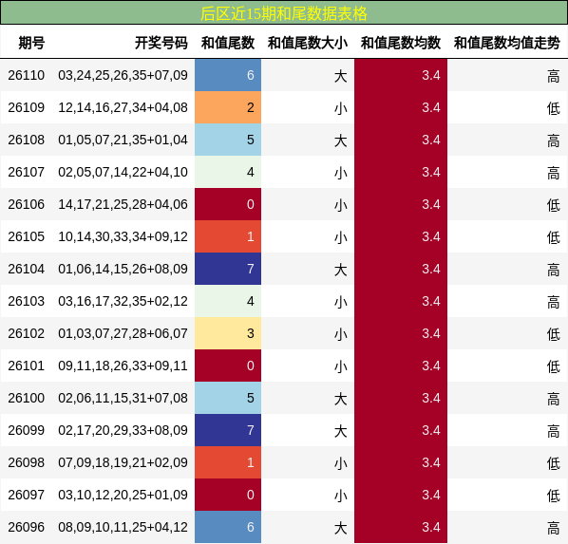
Task: Click the 和值尾数均数 column header
Action: (x=401, y=43)
